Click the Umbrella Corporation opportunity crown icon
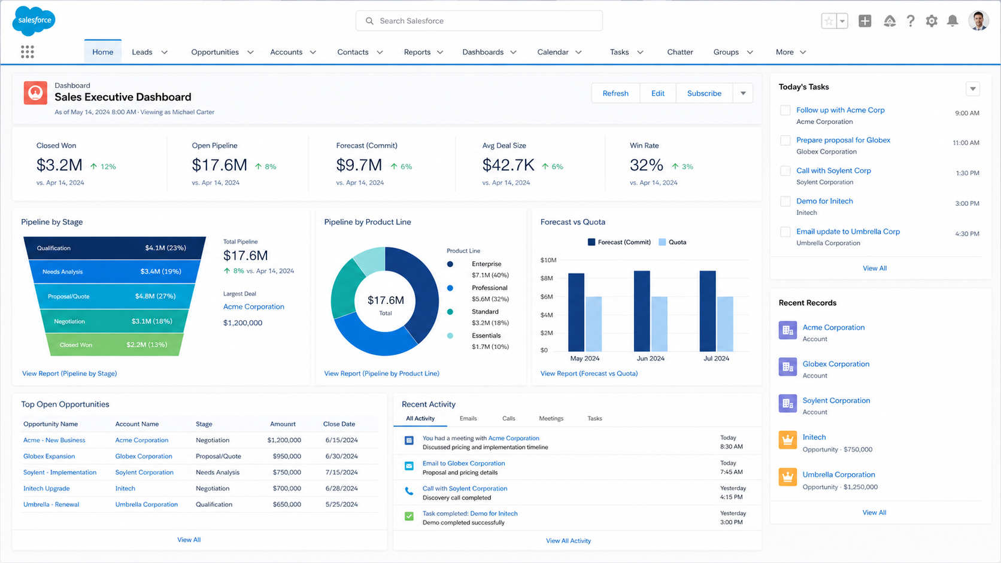The height and width of the screenshot is (563, 1001). click(x=787, y=477)
